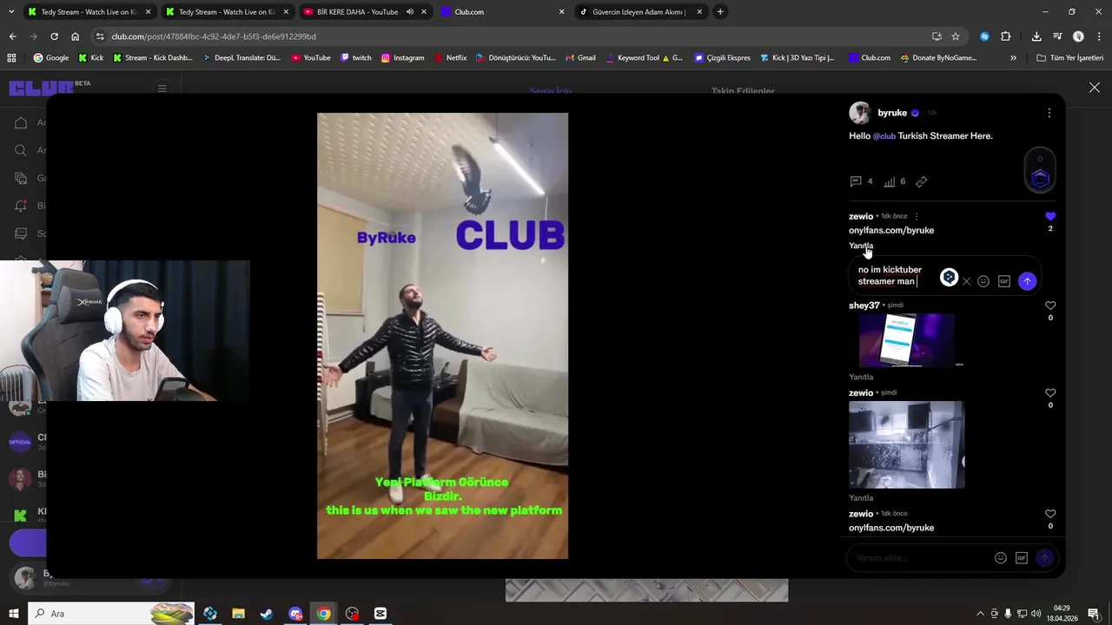Like zewio's bottom onylfans link comment
1112x625 pixels.
pos(1050,514)
